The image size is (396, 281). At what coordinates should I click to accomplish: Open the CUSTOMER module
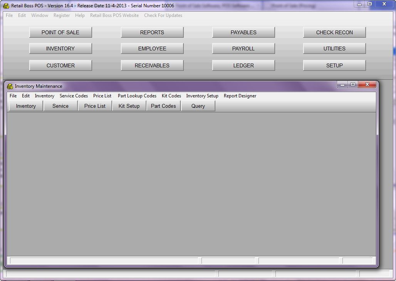click(x=60, y=65)
